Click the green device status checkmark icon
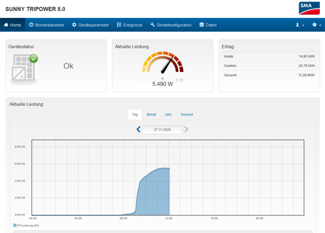Screen dimensions: 325x233 [34, 59]
